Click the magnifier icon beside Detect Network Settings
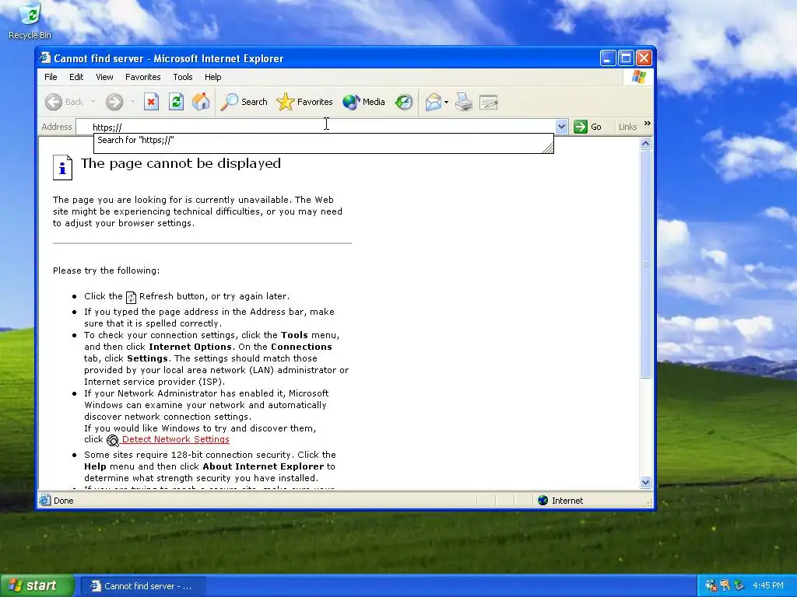797x597 pixels. (112, 440)
